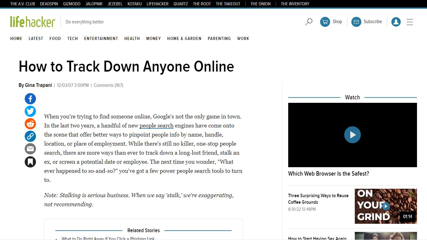Click the 'Related Stories' heading
Screen dimensions: 427x240
143,230
